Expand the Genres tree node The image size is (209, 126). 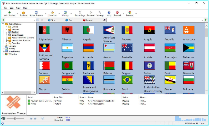(x=6, y=27)
